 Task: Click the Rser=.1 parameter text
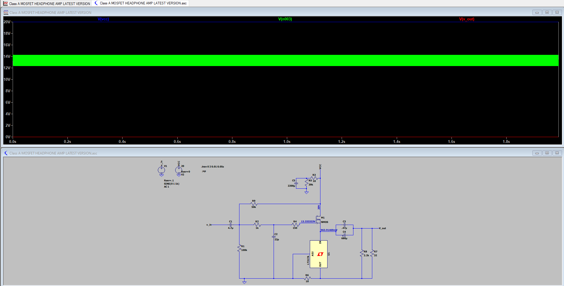coord(169,180)
